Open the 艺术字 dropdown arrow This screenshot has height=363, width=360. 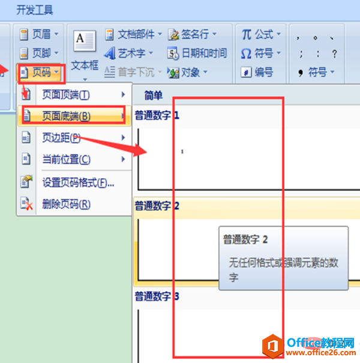click(151, 53)
